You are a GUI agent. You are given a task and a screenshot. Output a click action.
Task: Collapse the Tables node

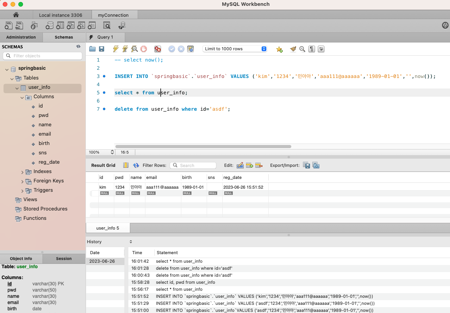(12, 79)
